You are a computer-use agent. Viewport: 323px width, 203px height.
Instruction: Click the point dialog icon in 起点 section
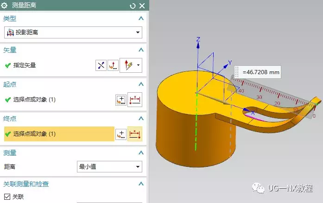pos(120,100)
